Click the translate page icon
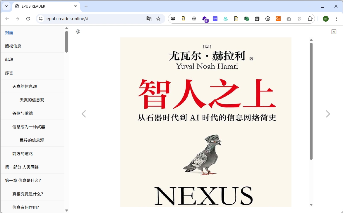This screenshot has height=213, width=343. point(149,19)
